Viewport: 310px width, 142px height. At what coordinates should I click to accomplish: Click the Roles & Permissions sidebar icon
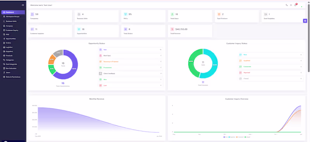pyautogui.click(x=4, y=77)
